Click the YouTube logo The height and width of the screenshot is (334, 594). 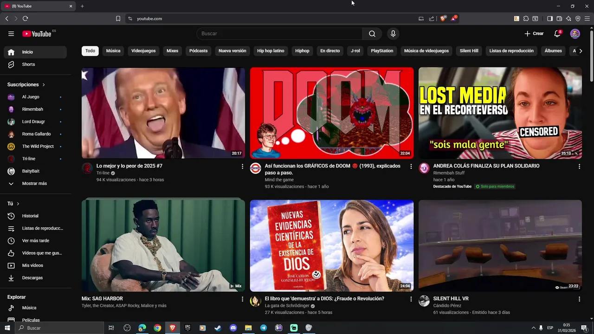[37, 33]
